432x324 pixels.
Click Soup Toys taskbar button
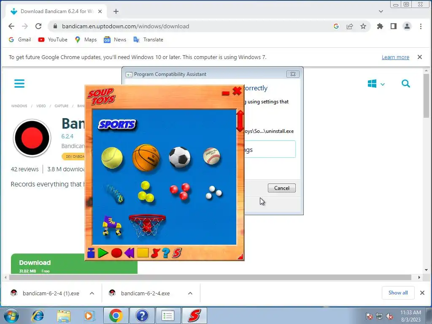coord(194,316)
